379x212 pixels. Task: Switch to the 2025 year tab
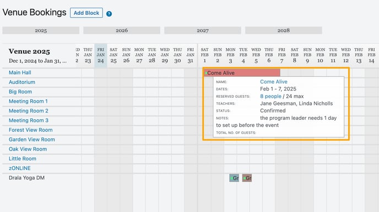tap(41, 31)
